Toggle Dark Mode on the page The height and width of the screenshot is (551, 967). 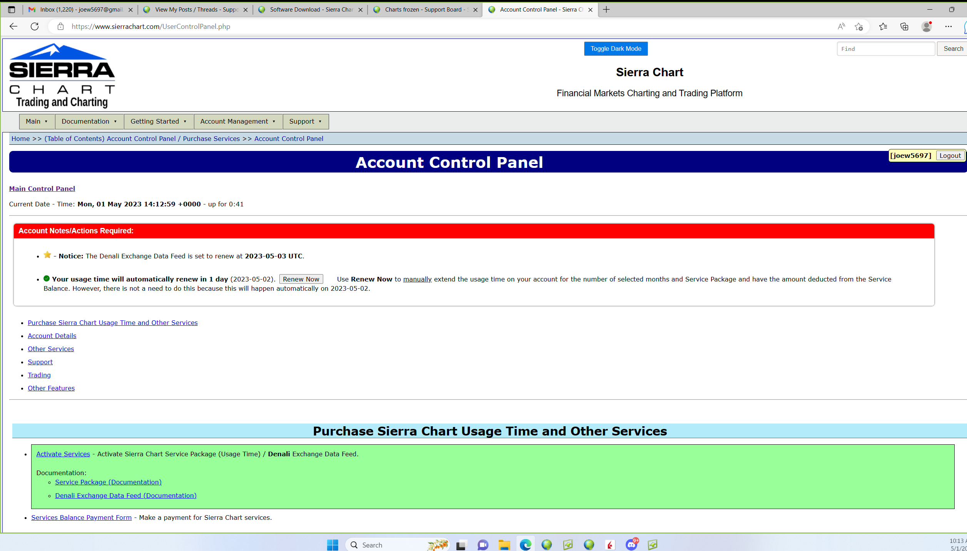[x=616, y=49]
